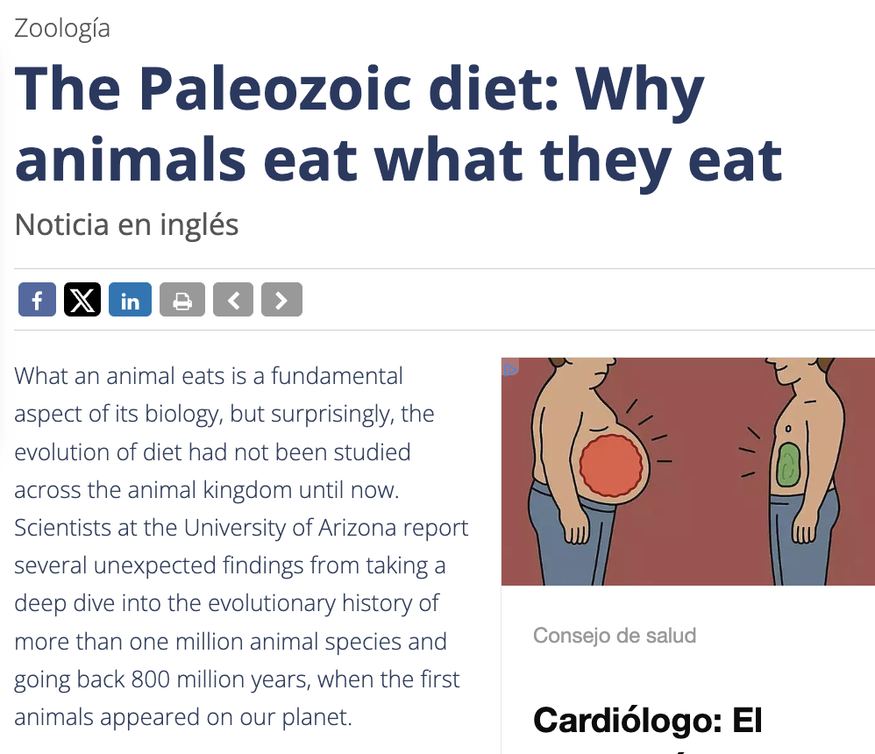The height and width of the screenshot is (754, 875).
Task: Share the article on LinkedIn
Action: [x=130, y=300]
